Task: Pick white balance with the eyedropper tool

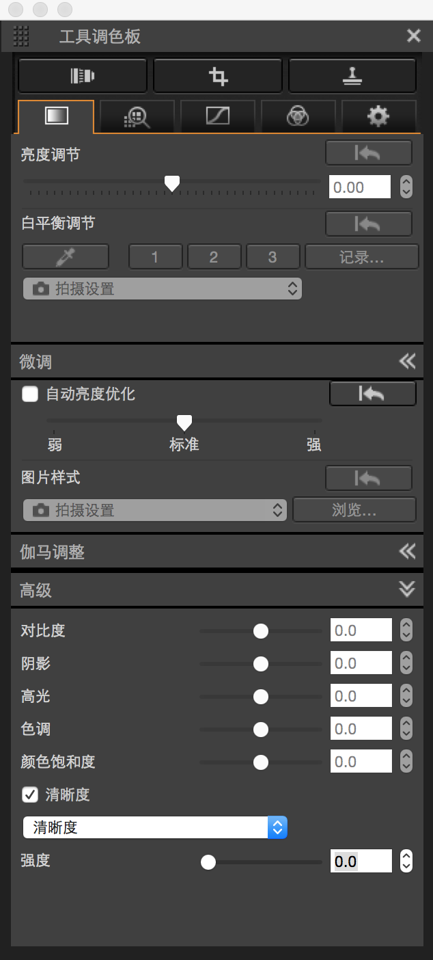Action: (66, 257)
